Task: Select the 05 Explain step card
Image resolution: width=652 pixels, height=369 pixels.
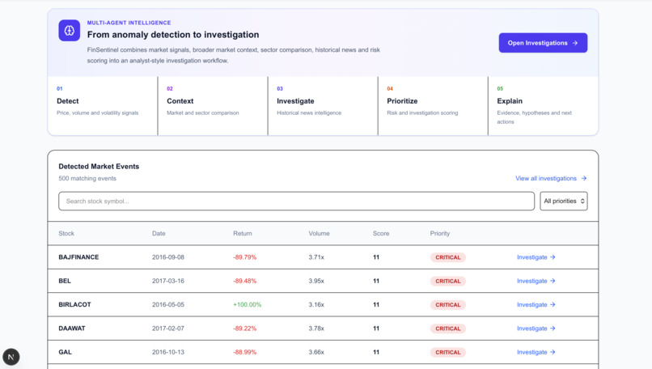Action: click(543, 106)
